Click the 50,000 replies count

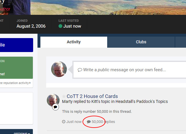point(103,122)
